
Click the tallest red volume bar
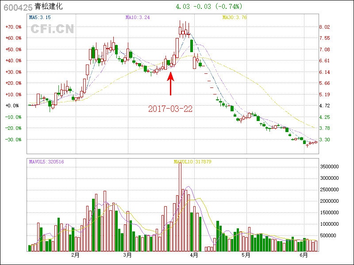click(x=180, y=208)
